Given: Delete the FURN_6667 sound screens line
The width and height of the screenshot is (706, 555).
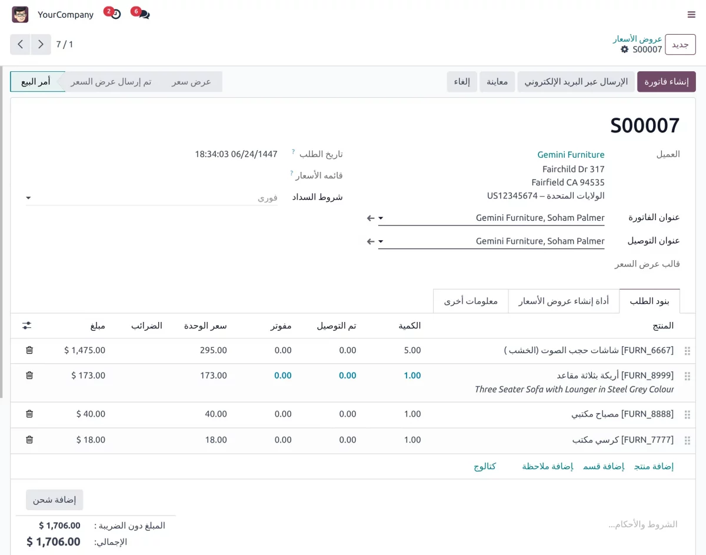Looking at the screenshot, I should (29, 350).
